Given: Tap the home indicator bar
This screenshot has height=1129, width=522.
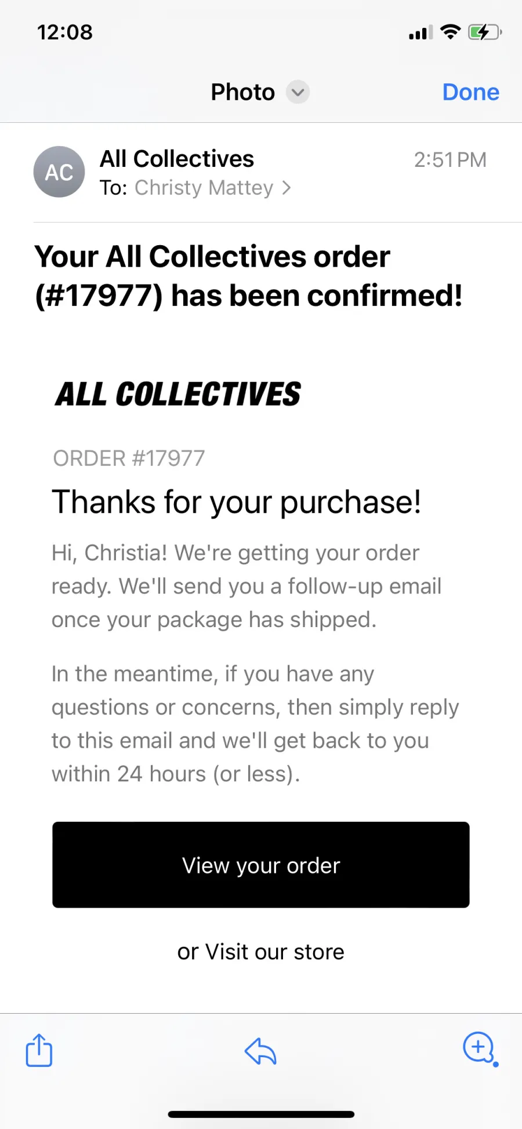Looking at the screenshot, I should click(261, 1114).
